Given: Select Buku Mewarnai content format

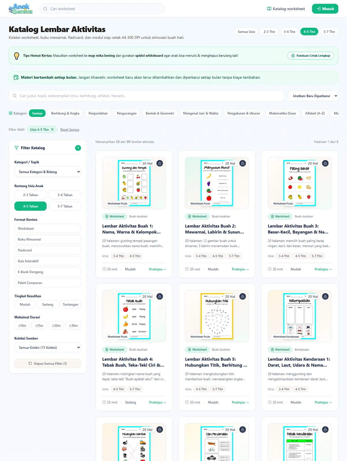Looking at the screenshot, I should 48,239.
